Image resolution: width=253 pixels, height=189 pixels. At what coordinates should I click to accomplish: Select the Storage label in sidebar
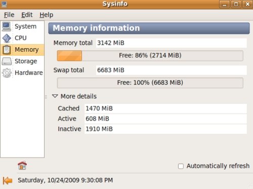(26, 61)
